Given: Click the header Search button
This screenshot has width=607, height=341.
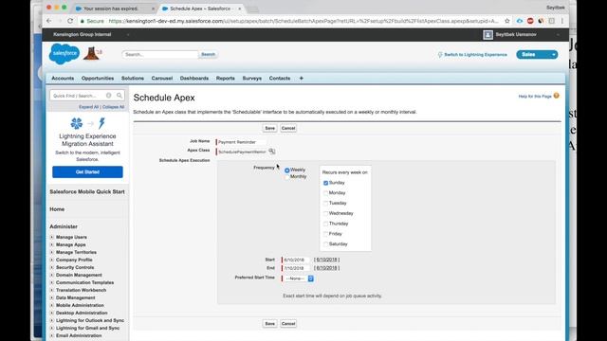Looking at the screenshot, I should tap(208, 55).
